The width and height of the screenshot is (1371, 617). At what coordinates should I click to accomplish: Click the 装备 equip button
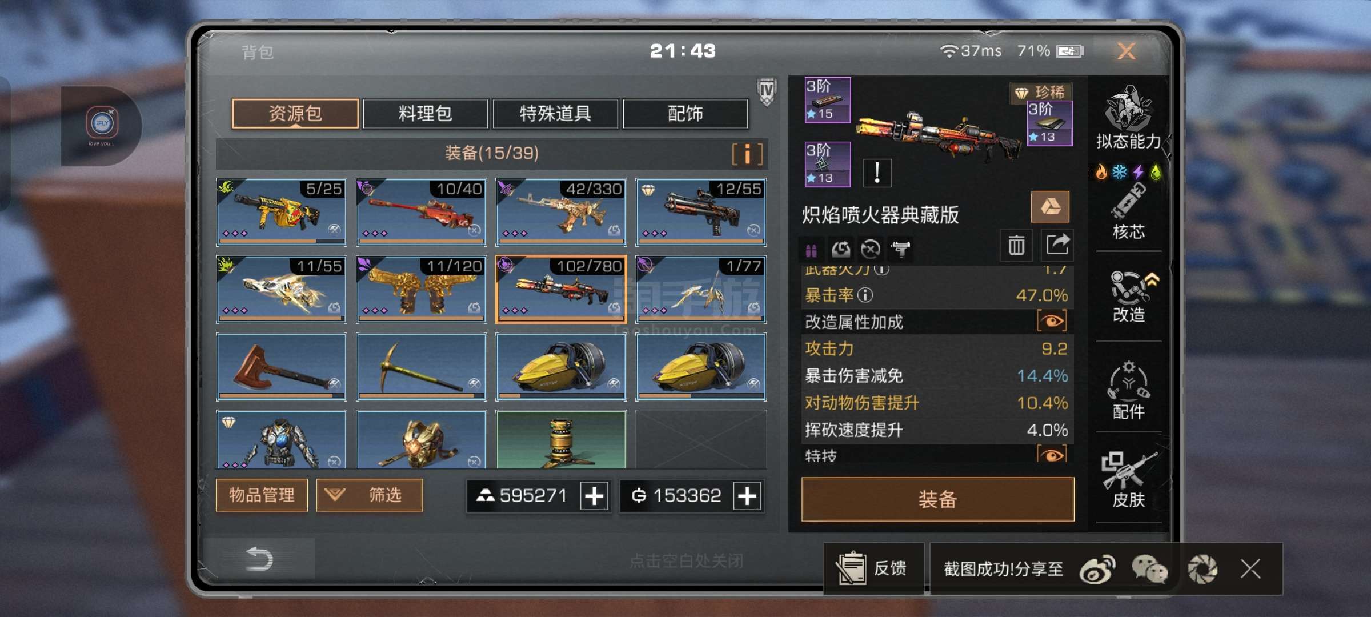937,499
